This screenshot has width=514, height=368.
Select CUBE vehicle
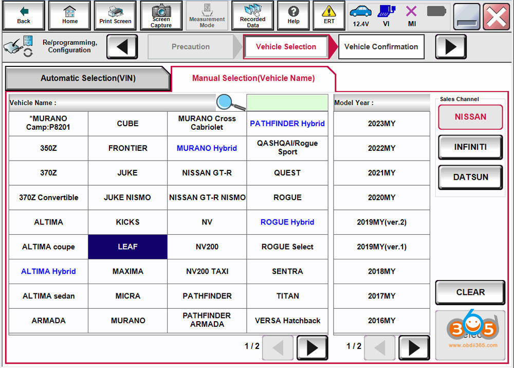(x=127, y=124)
